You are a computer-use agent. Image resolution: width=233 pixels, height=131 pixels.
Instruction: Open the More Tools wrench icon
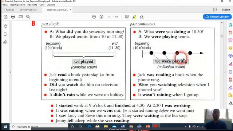coord(230,103)
